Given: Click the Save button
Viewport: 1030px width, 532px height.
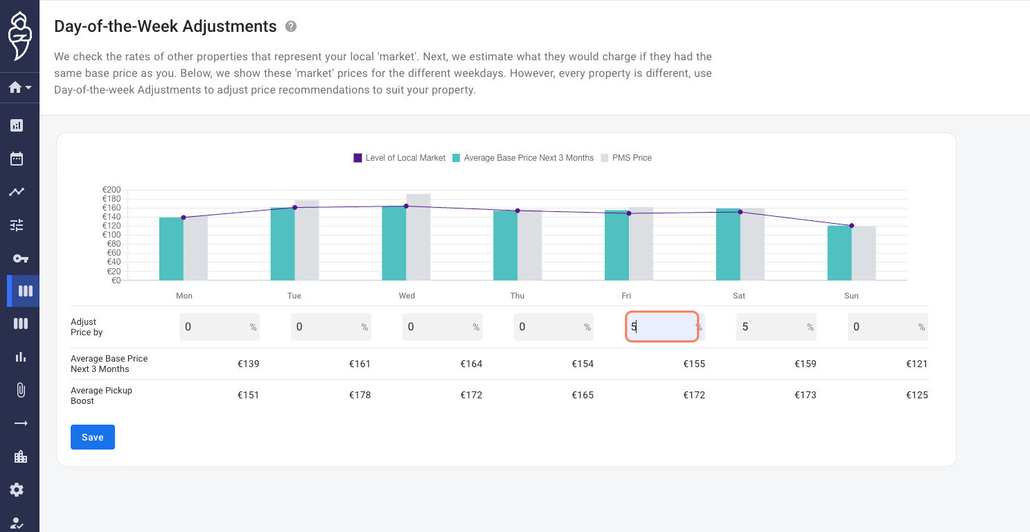Looking at the screenshot, I should tap(93, 437).
